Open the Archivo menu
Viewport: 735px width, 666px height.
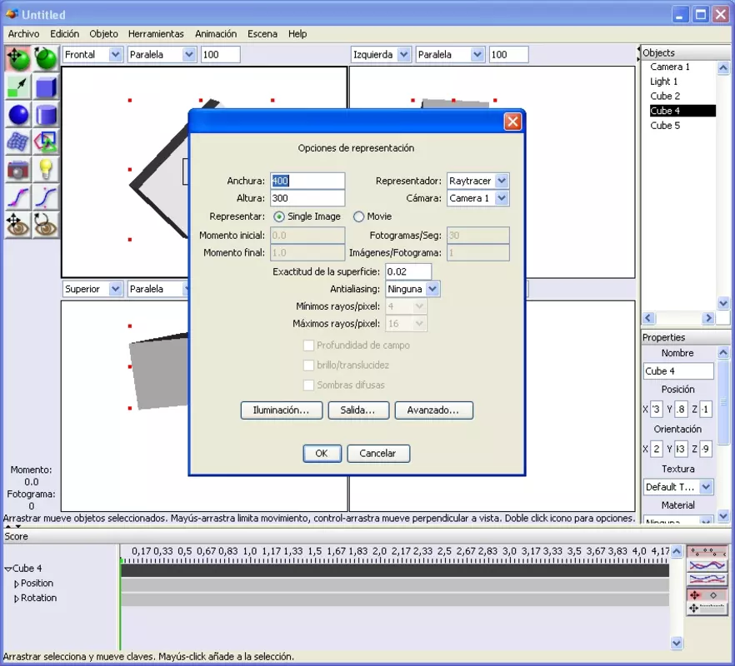click(x=23, y=34)
